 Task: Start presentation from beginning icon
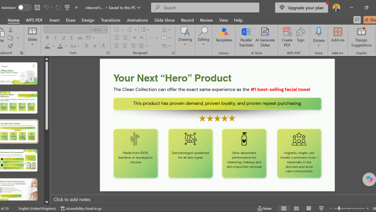[x=67, y=8]
